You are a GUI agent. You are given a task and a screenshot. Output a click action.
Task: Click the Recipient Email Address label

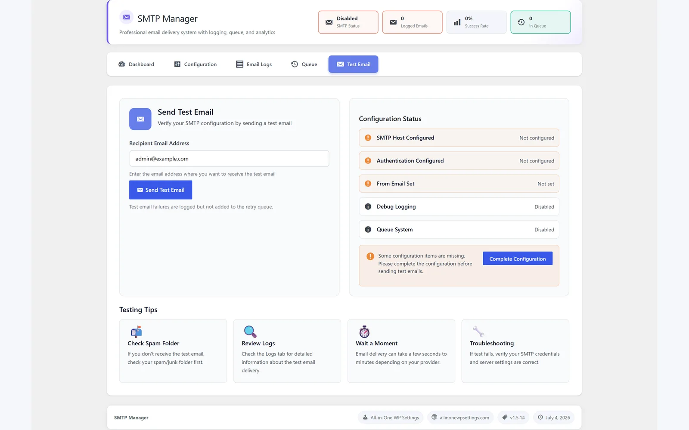(x=159, y=143)
